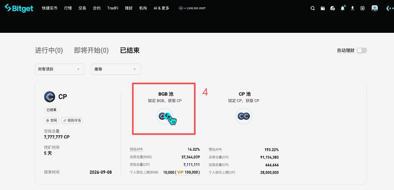The image size is (394, 190).
Task: Click the 预估APR label with 193.22%
Action: 215,149
